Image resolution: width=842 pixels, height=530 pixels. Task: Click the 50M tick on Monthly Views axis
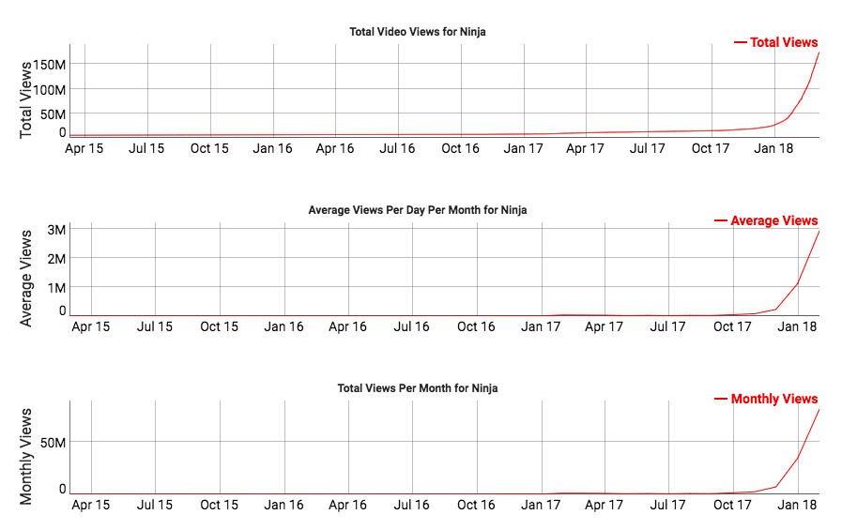pyautogui.click(x=51, y=442)
